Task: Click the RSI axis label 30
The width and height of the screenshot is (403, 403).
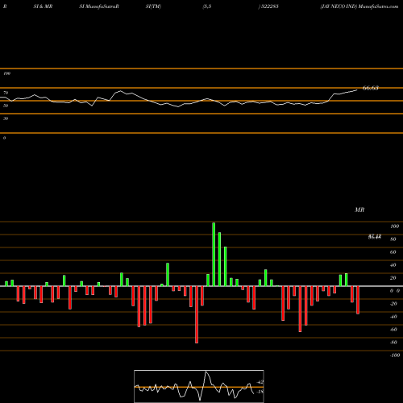Action: (6, 118)
